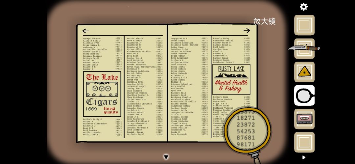355x164 pixels.
Task: Click the 'Francischelli Emilio' entry
Action: coord(183,102)
